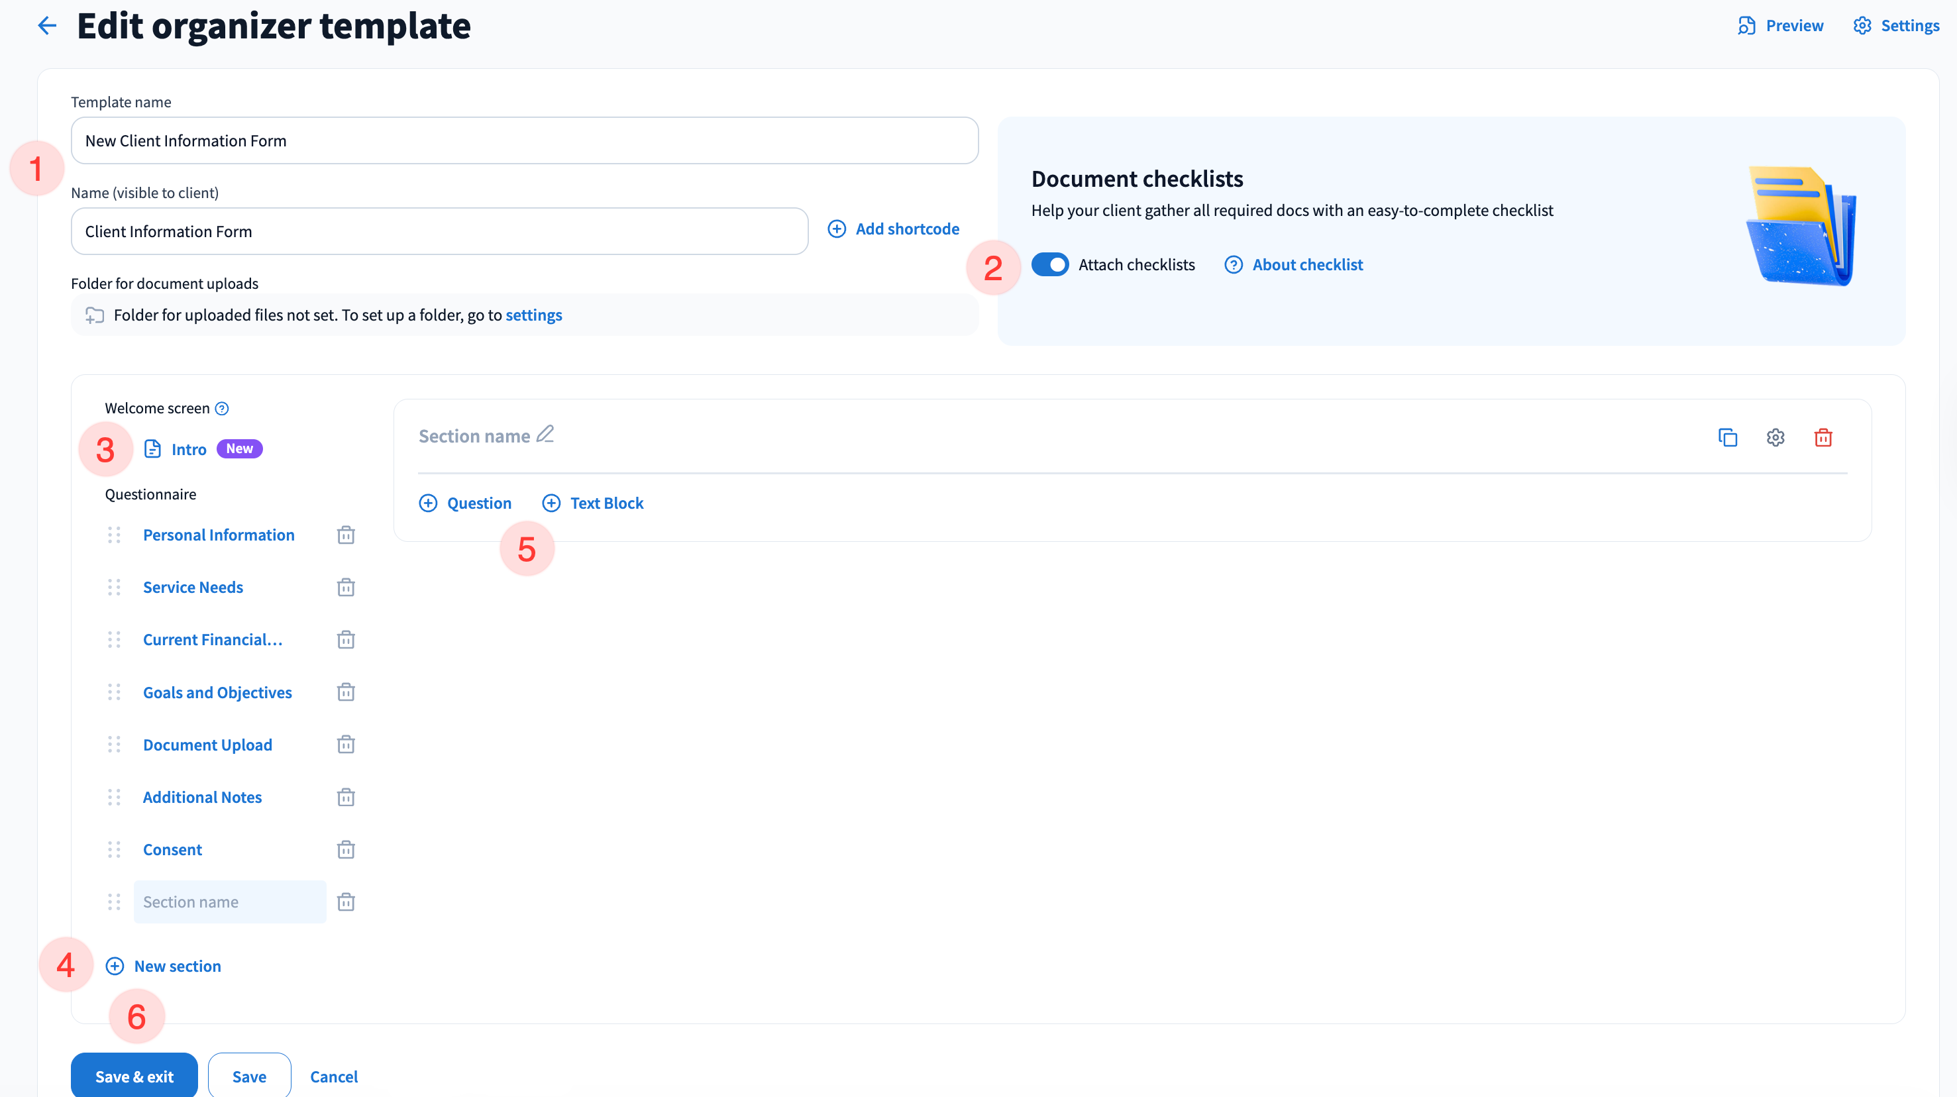Click the Welcome screen help icon

pos(222,409)
